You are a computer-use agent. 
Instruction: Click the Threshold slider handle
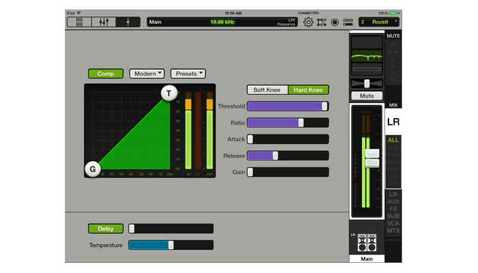pyautogui.click(x=325, y=106)
